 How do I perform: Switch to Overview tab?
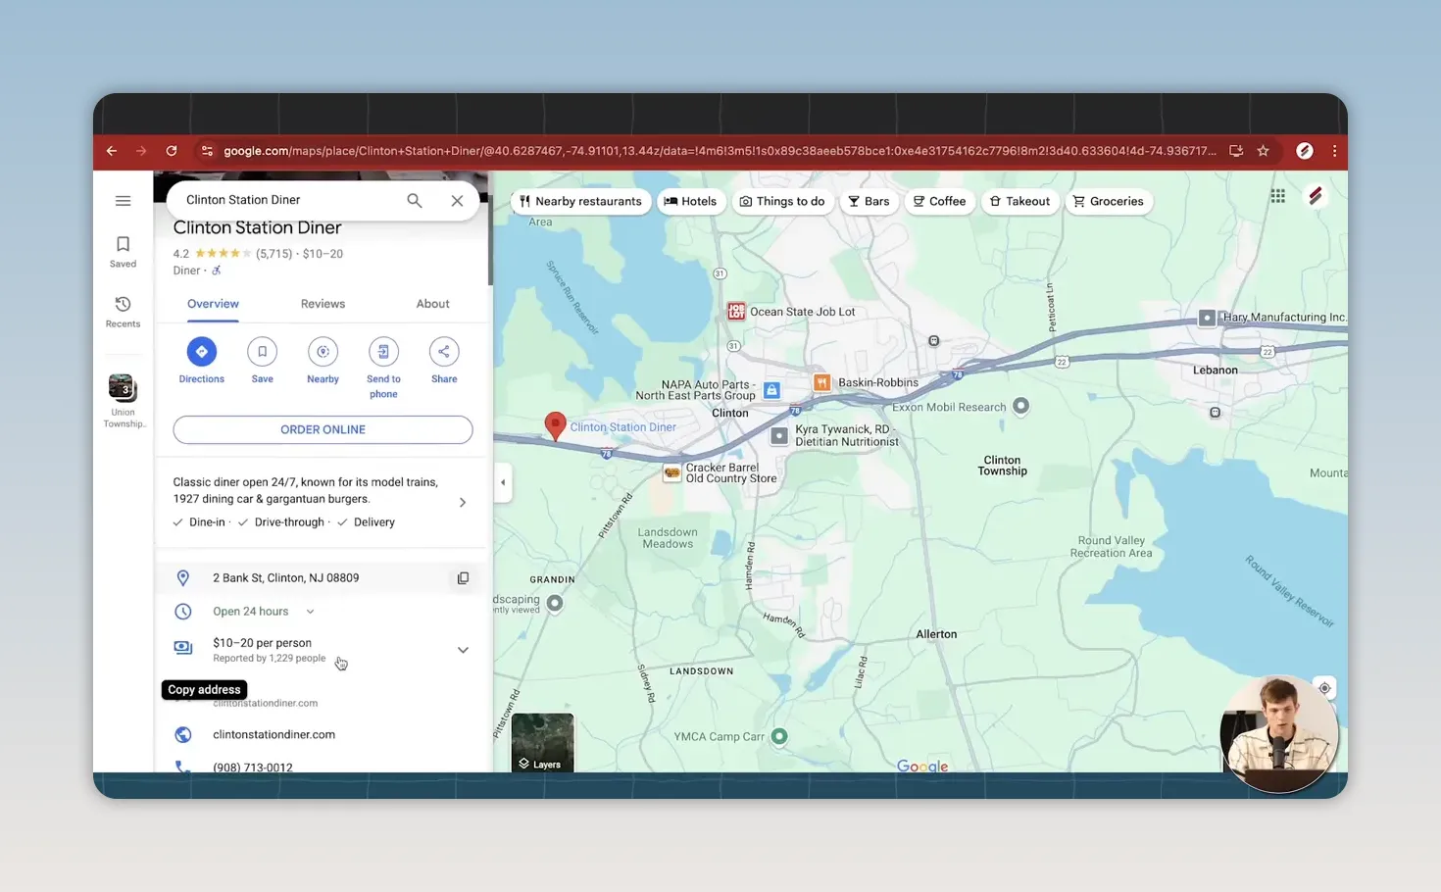click(213, 304)
